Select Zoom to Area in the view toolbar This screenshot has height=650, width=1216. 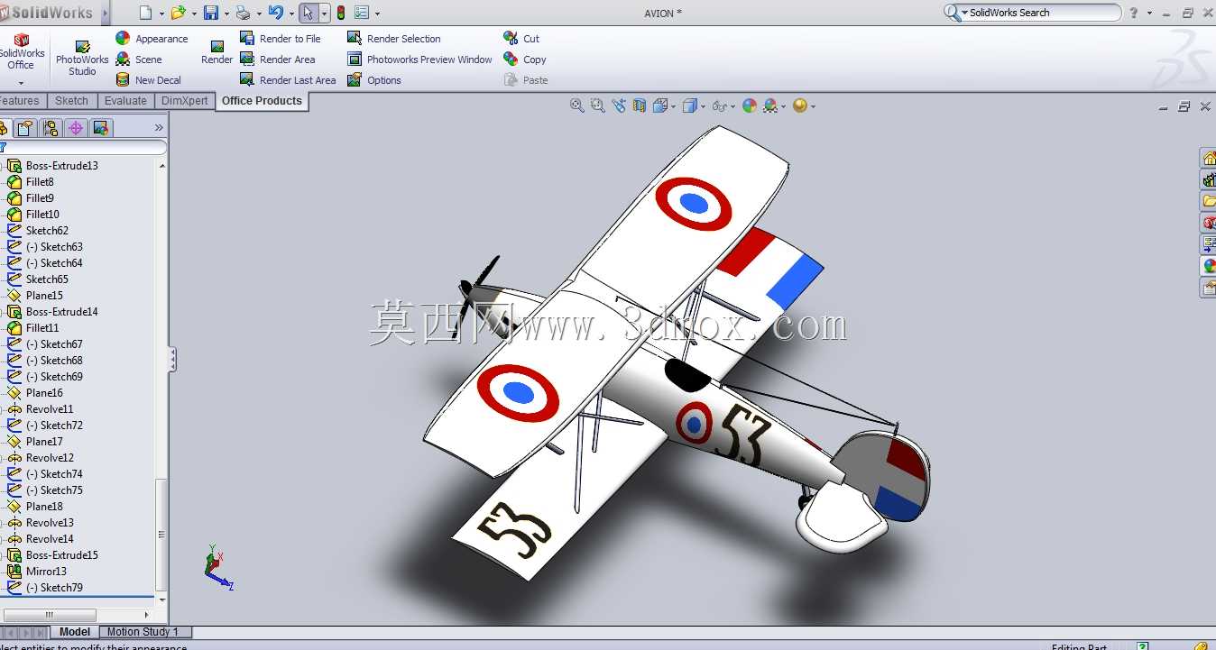[597, 105]
